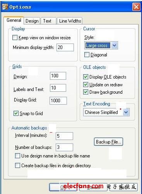Open the Text Encoding dropdown arrow
The width and height of the screenshot is (142, 194).
point(126,112)
